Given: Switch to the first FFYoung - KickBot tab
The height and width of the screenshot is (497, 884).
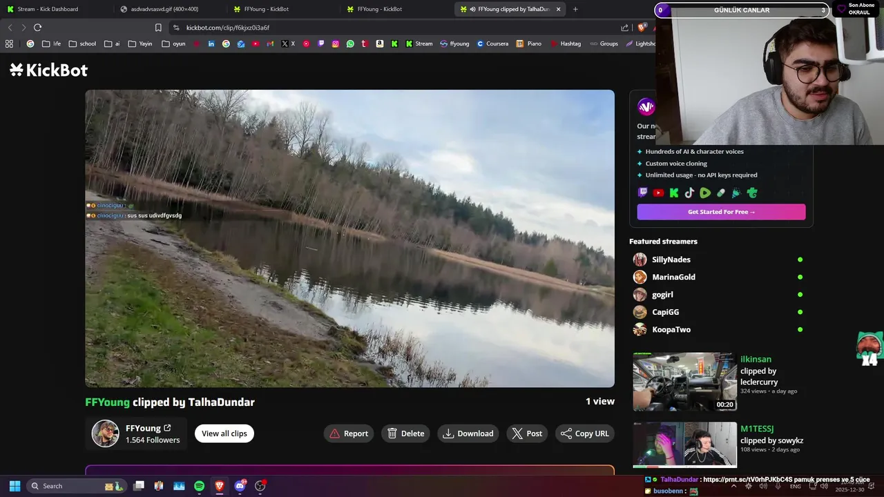Looking at the screenshot, I should [x=282, y=9].
